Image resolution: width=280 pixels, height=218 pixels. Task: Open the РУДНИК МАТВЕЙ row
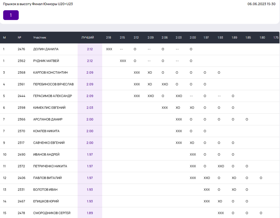[46, 61]
